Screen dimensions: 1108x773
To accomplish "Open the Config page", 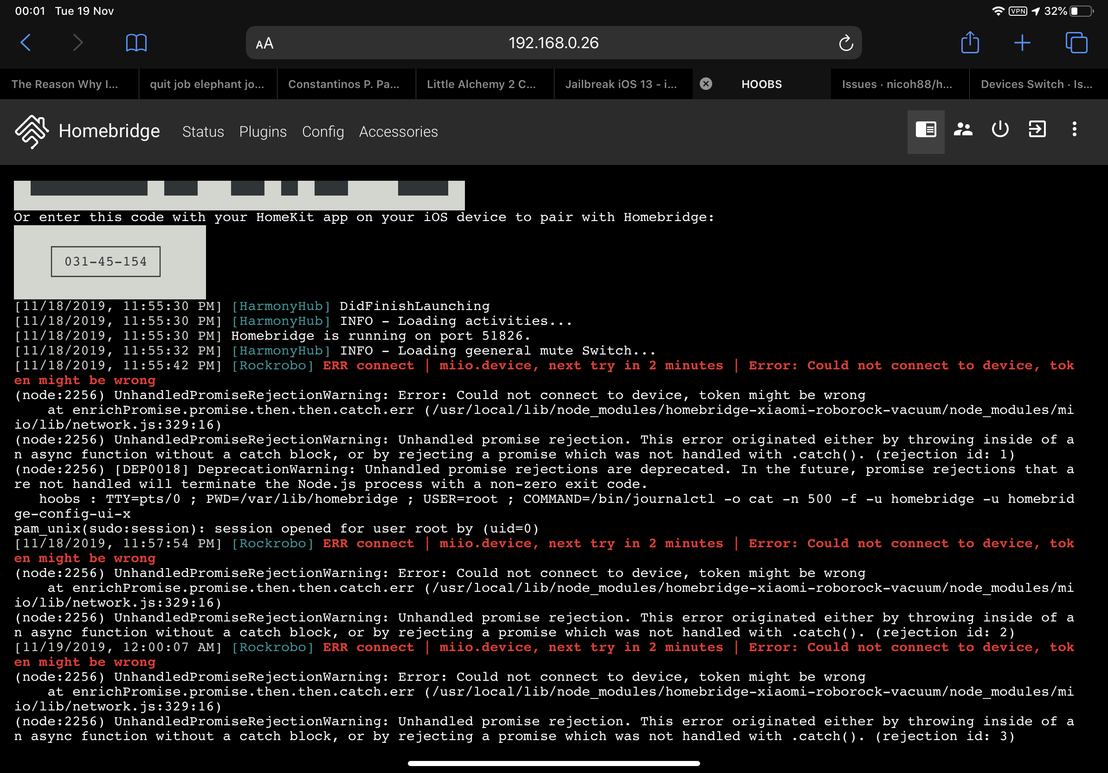I will [x=323, y=132].
